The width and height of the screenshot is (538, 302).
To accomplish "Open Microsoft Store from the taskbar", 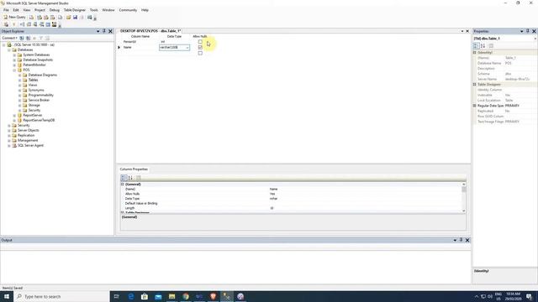I will (x=145, y=296).
